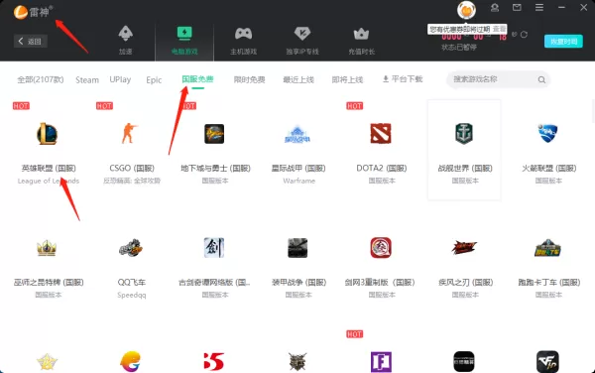Screen dimensions: 595x373
Task: Select the 装甲战争 (国服) tank icon
Action: click(x=297, y=248)
